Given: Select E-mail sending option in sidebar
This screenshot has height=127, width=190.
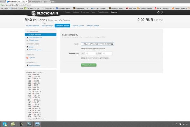Looking at the screenshot, I should (x=31, y=47).
